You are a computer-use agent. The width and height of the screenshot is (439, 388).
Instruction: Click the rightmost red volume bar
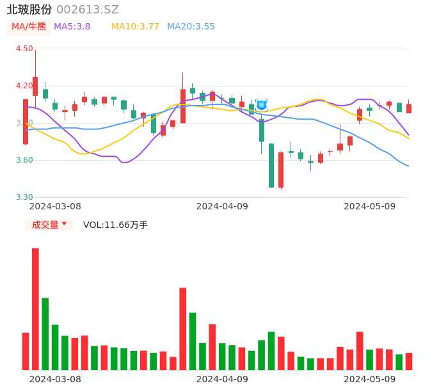pos(409,361)
